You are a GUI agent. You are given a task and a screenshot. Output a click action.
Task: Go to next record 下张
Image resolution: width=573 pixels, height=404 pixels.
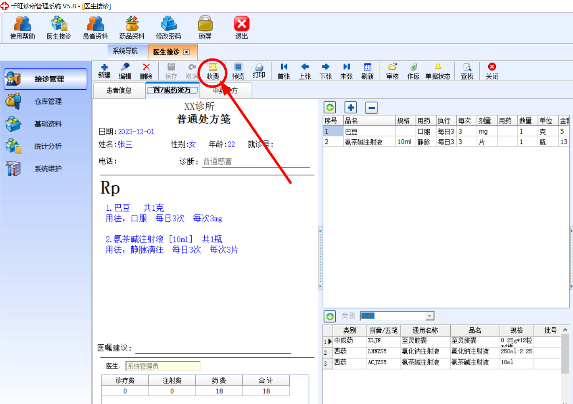click(326, 71)
